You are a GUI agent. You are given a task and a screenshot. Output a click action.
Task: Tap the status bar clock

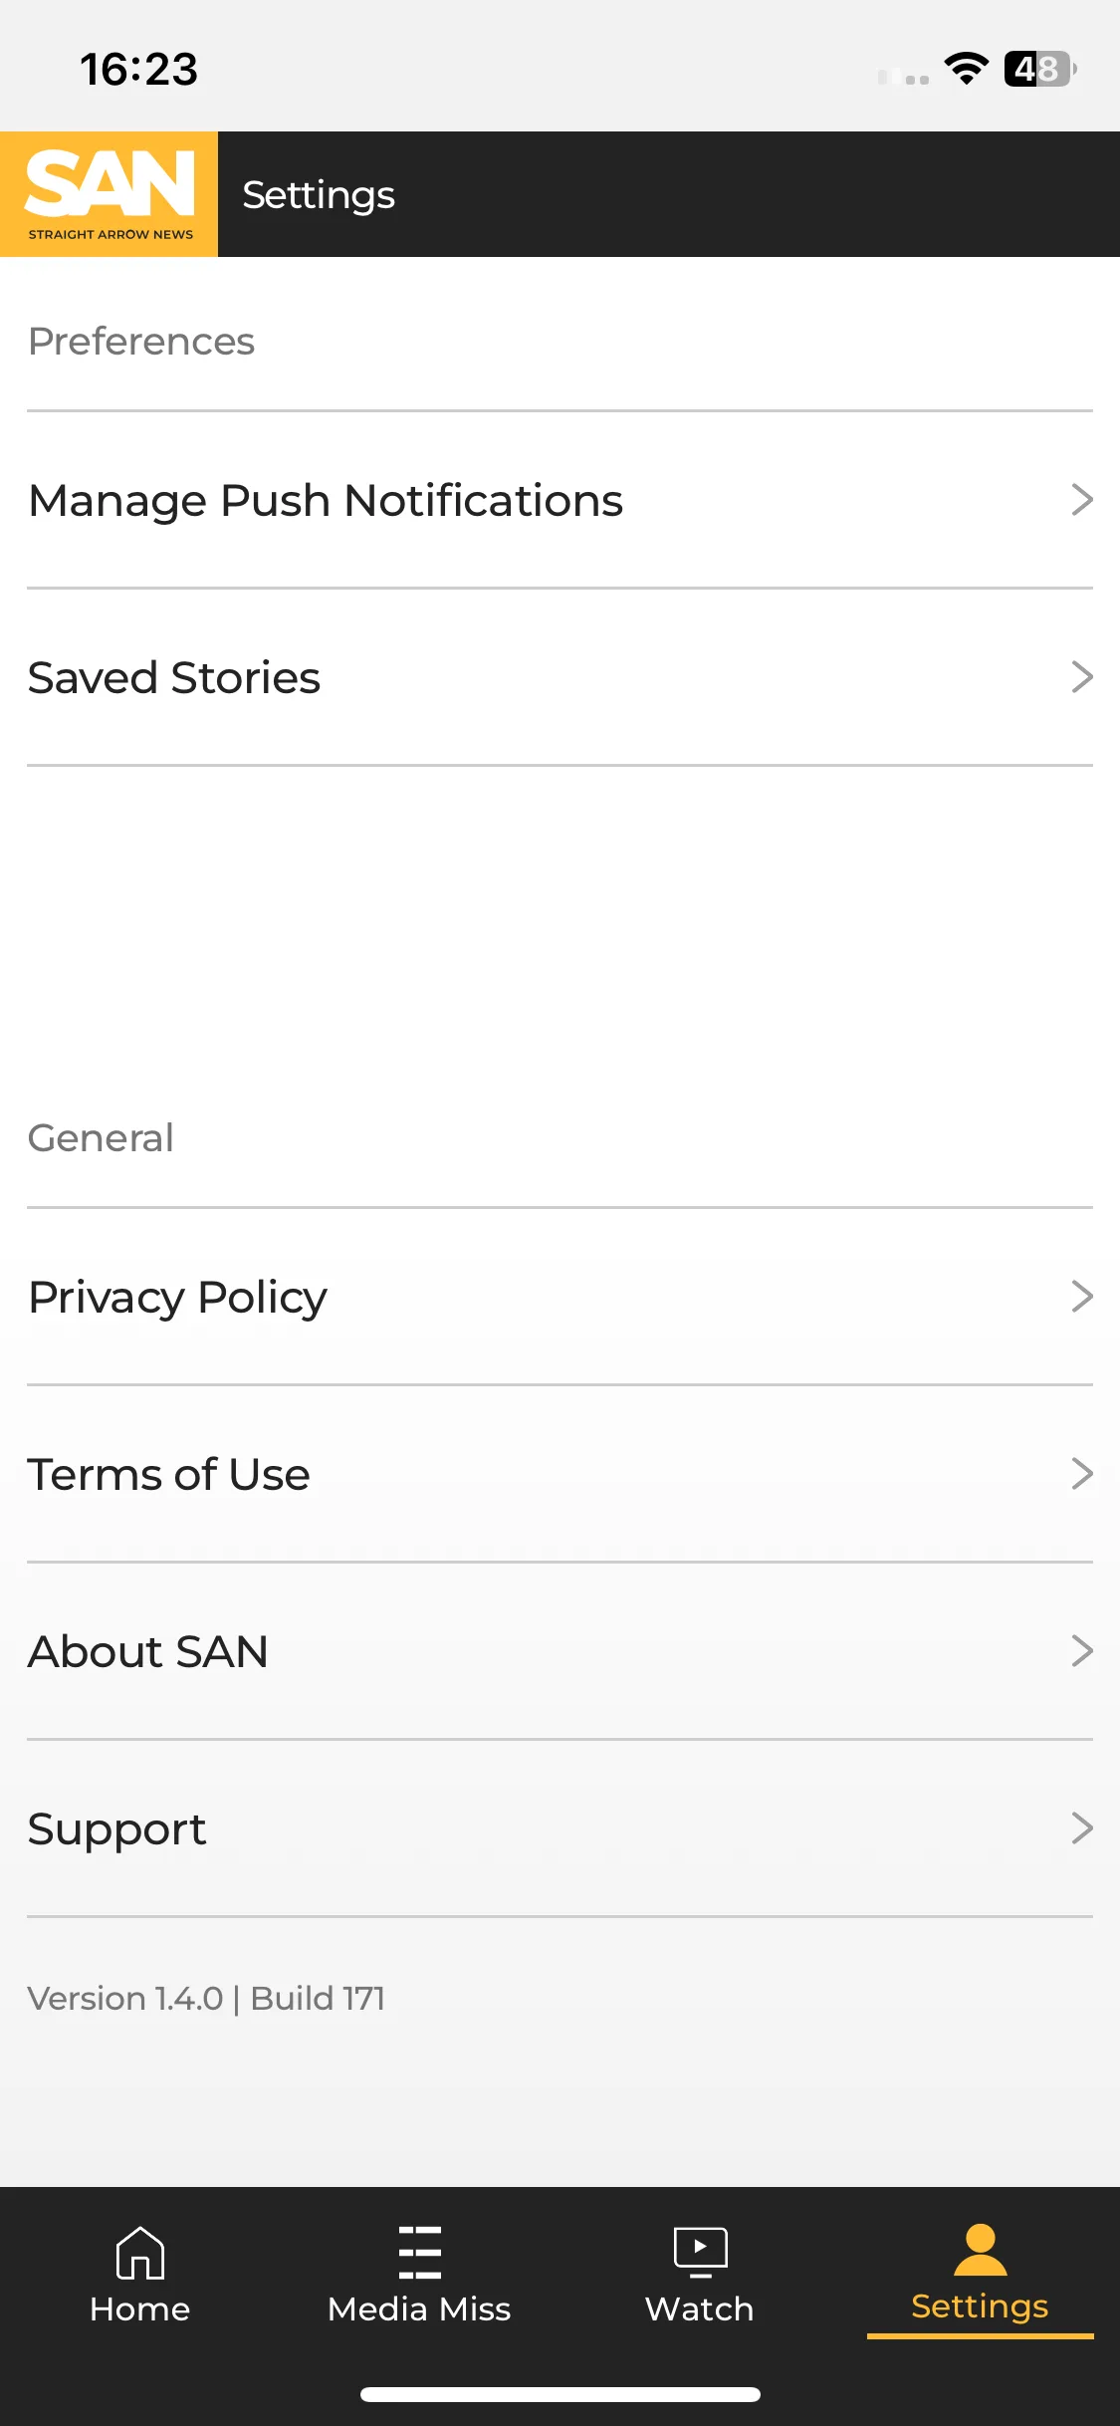click(x=139, y=70)
